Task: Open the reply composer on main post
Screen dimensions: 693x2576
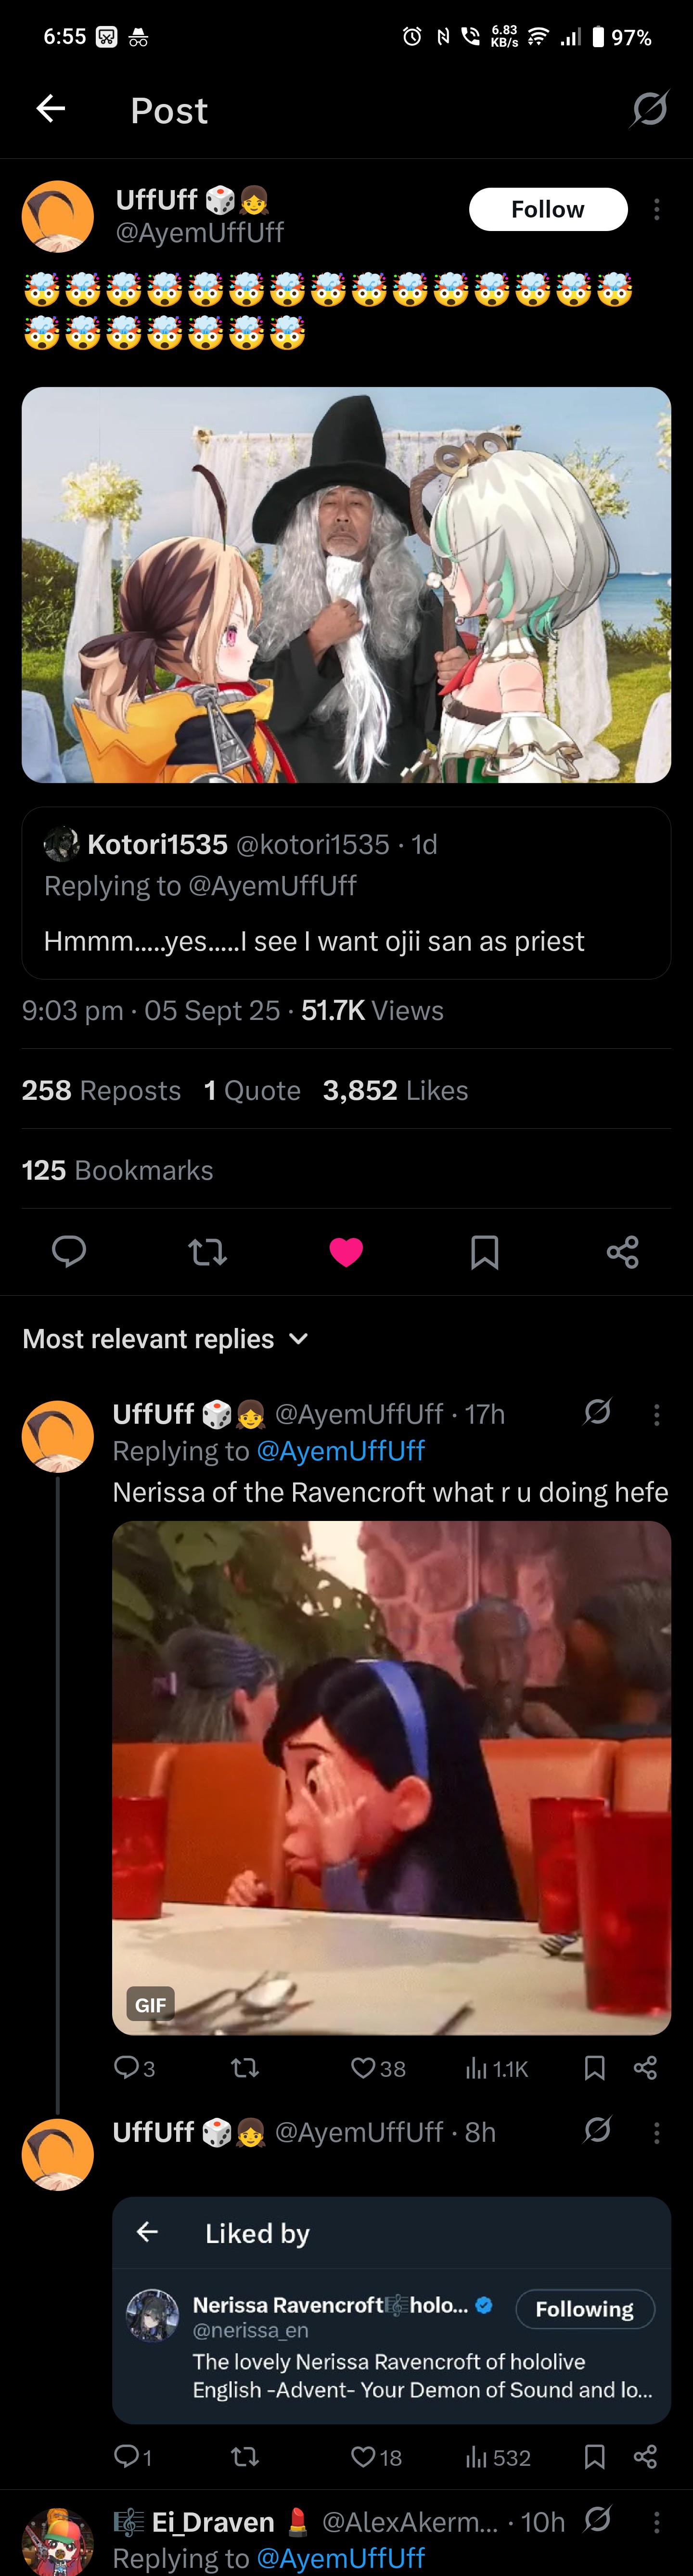Action: (x=69, y=1251)
